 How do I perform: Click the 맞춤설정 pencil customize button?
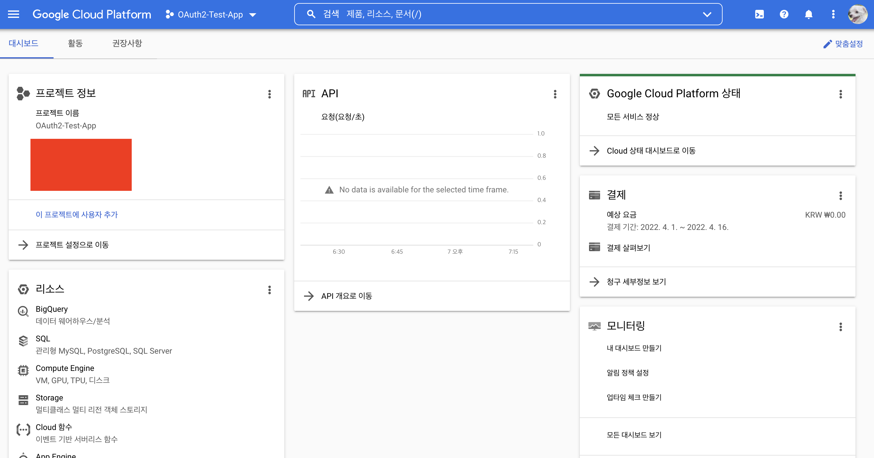point(843,44)
